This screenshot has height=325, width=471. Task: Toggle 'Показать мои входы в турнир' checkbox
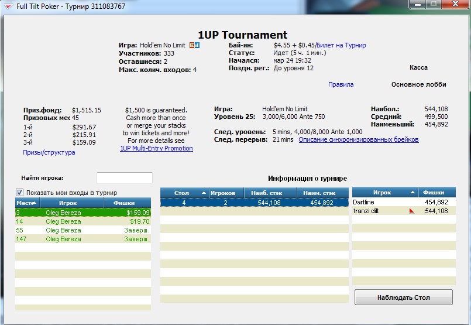point(19,193)
